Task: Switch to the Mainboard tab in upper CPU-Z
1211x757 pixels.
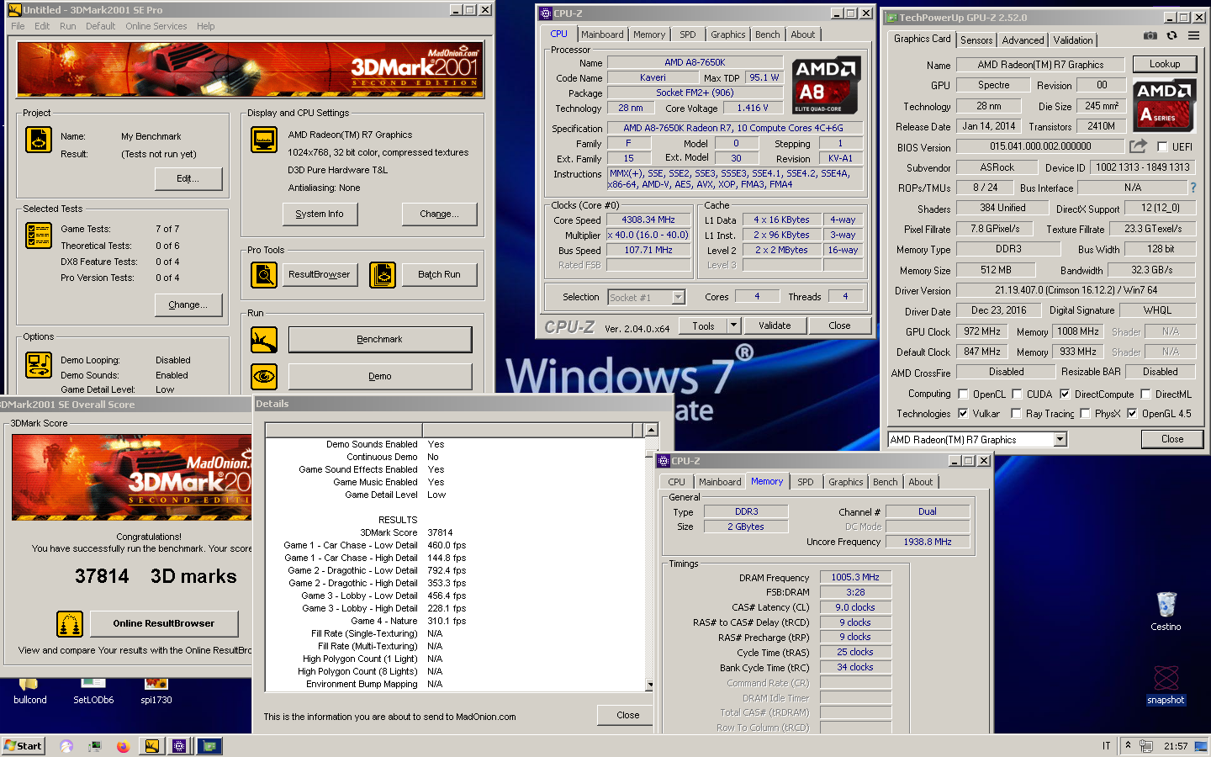Action: (602, 34)
